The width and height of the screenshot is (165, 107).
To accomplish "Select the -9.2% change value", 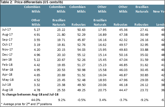I will [x=144, y=100].
